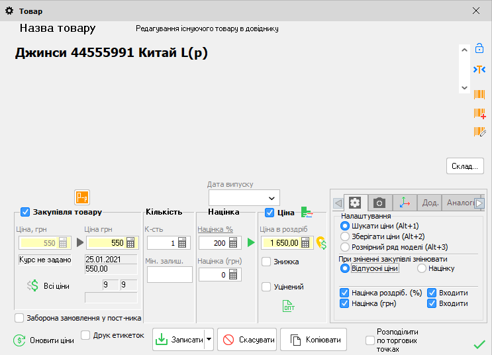This screenshot has width=492, height=355.
Task: Click the add barcode icon with plus
Action: [x=479, y=113]
